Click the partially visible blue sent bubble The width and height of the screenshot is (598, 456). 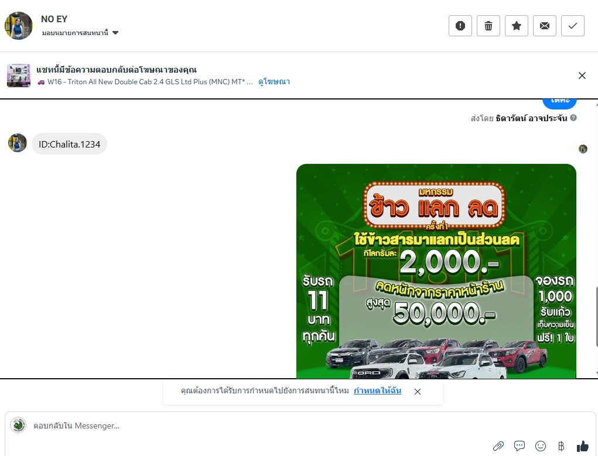(x=559, y=103)
